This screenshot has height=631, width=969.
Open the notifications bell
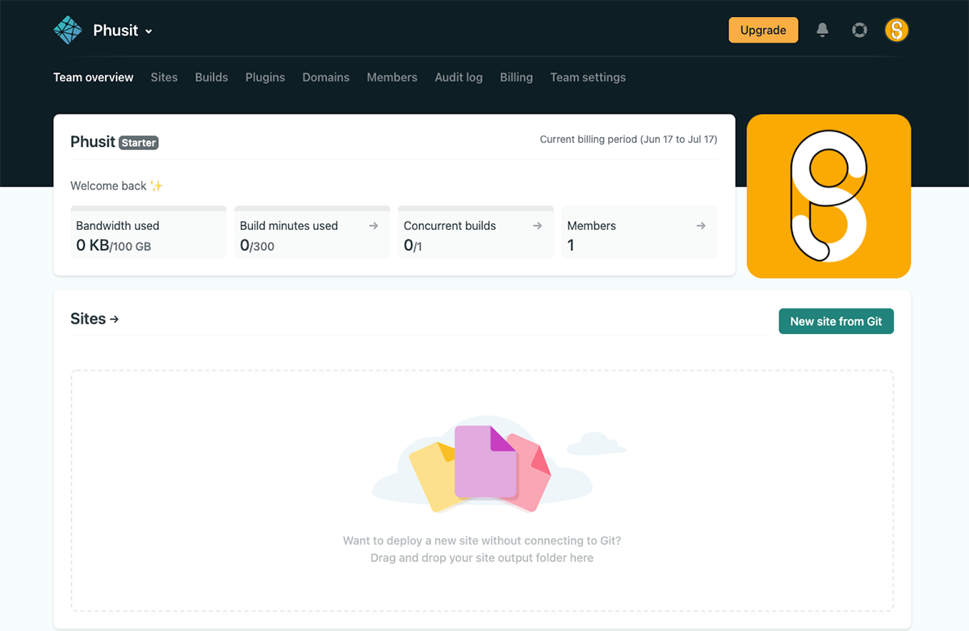(x=822, y=30)
